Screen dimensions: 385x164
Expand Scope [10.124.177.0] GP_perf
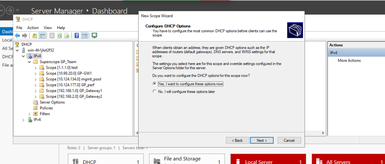click(x=35, y=85)
